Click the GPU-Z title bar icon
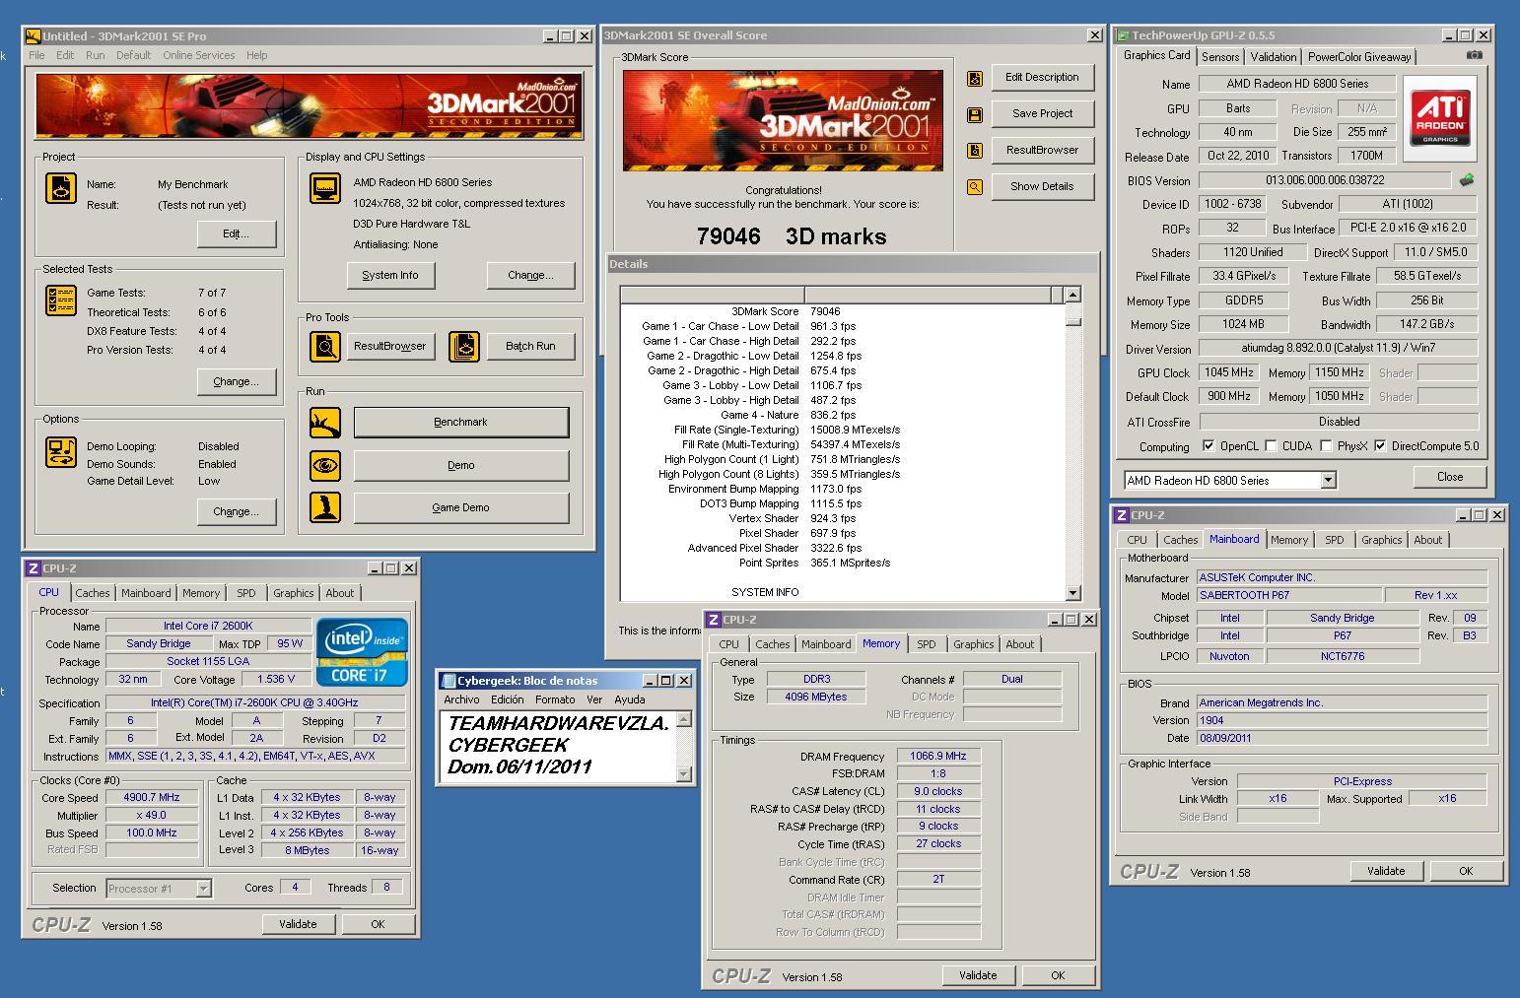Screen dimensions: 1520x998 point(1123,35)
